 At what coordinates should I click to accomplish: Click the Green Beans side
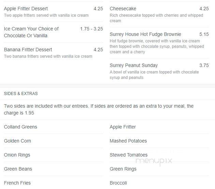coord(54,169)
